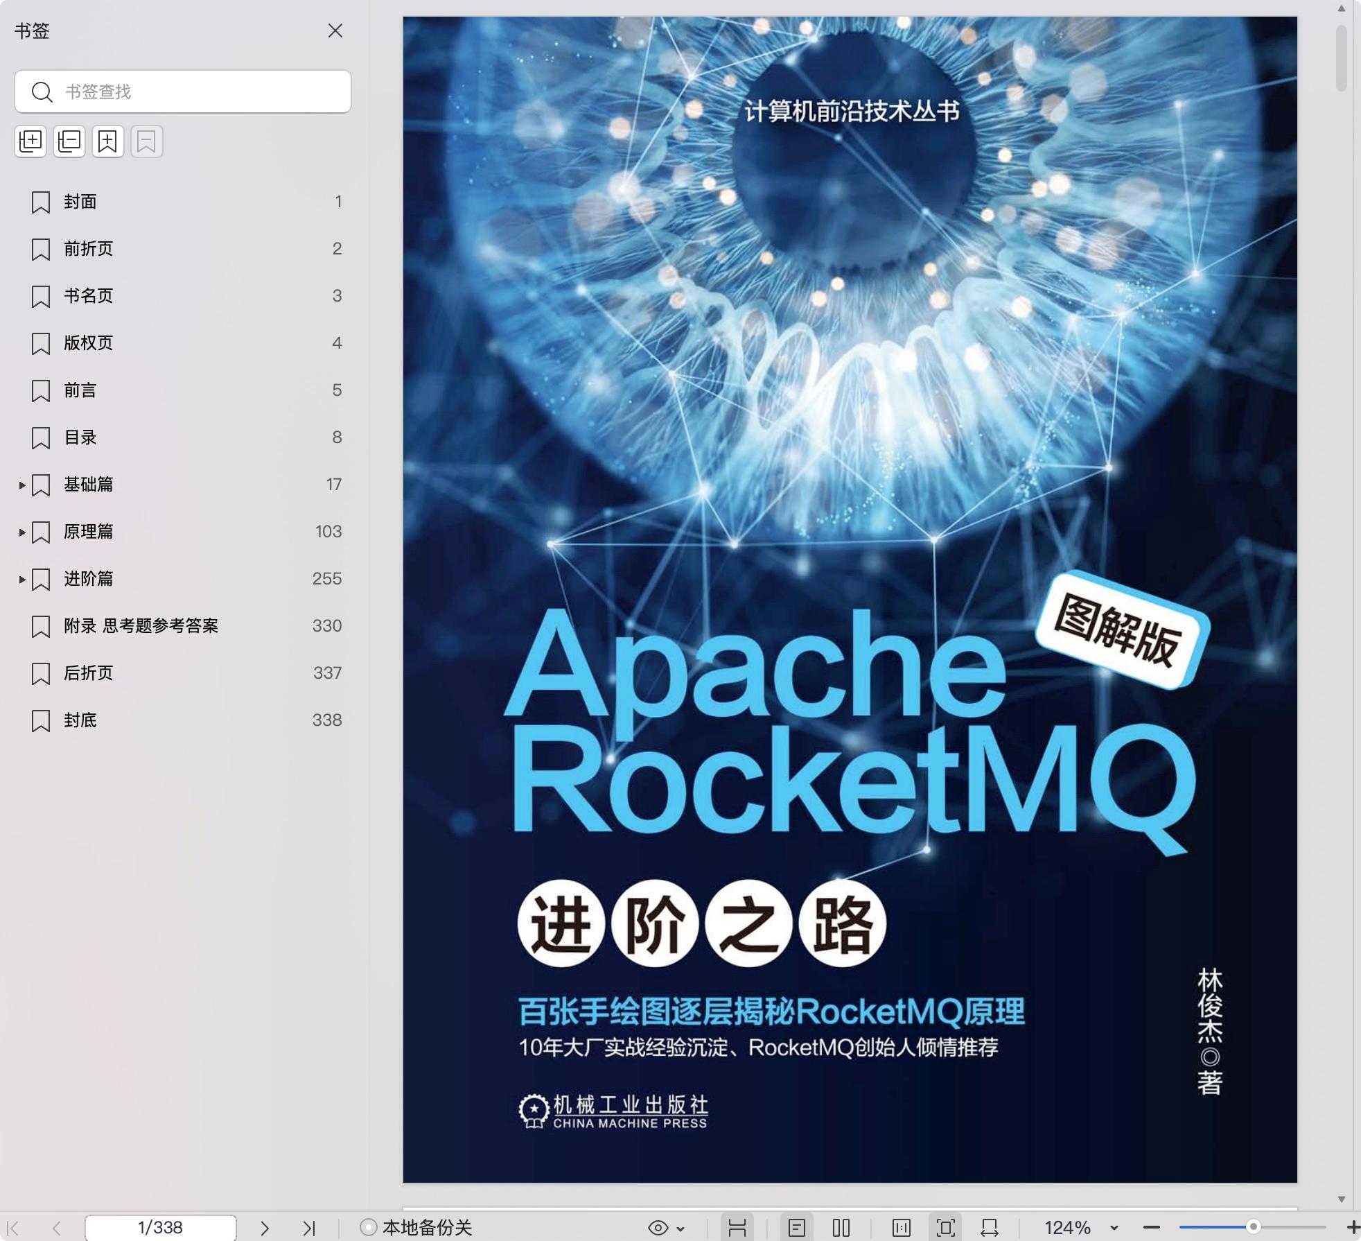
Task: Click the bookmark flag icon beside 目录
Action: pyautogui.click(x=41, y=438)
